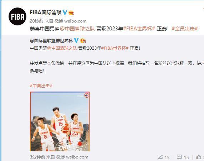Open the #全员出击# hashtag
Screen dimensions: 204x161
point(185,29)
